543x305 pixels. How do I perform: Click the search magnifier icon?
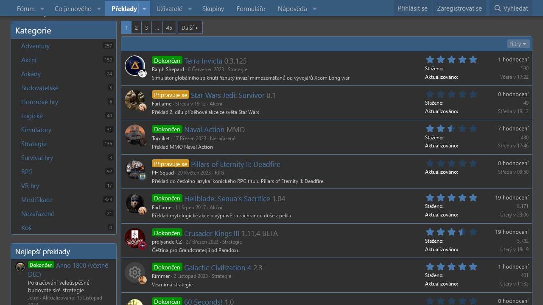click(x=498, y=8)
